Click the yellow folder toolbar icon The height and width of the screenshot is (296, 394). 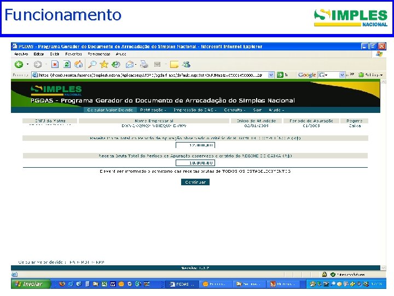pos(174,65)
